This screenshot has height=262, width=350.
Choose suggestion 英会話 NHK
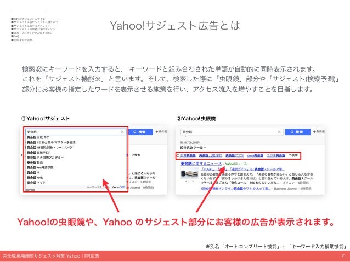tap(35, 178)
